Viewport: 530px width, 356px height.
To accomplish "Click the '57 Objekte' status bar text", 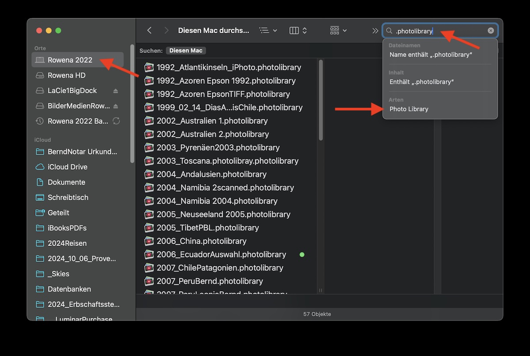I will tap(317, 314).
